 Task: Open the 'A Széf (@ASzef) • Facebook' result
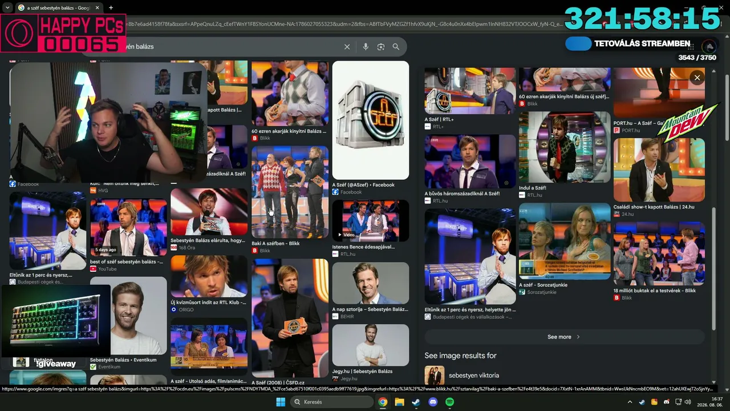[363, 185]
